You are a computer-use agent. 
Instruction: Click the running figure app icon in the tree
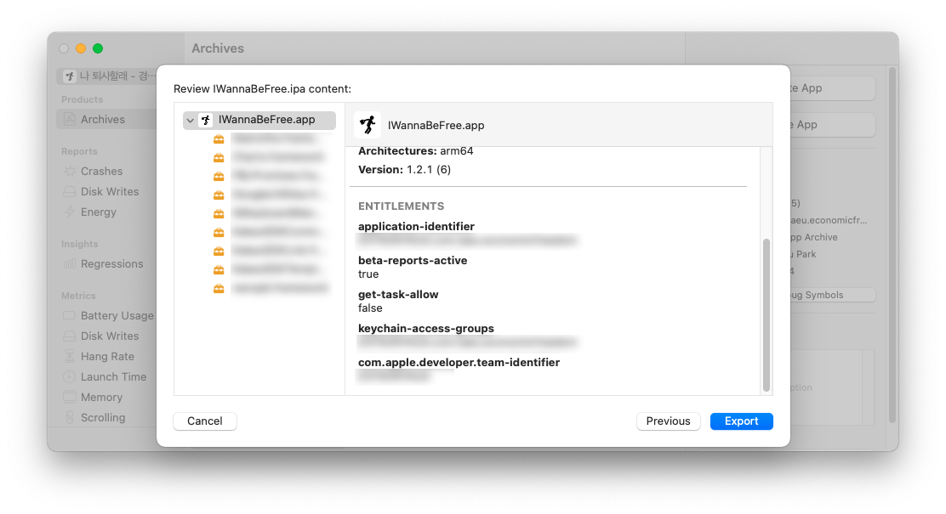(206, 120)
